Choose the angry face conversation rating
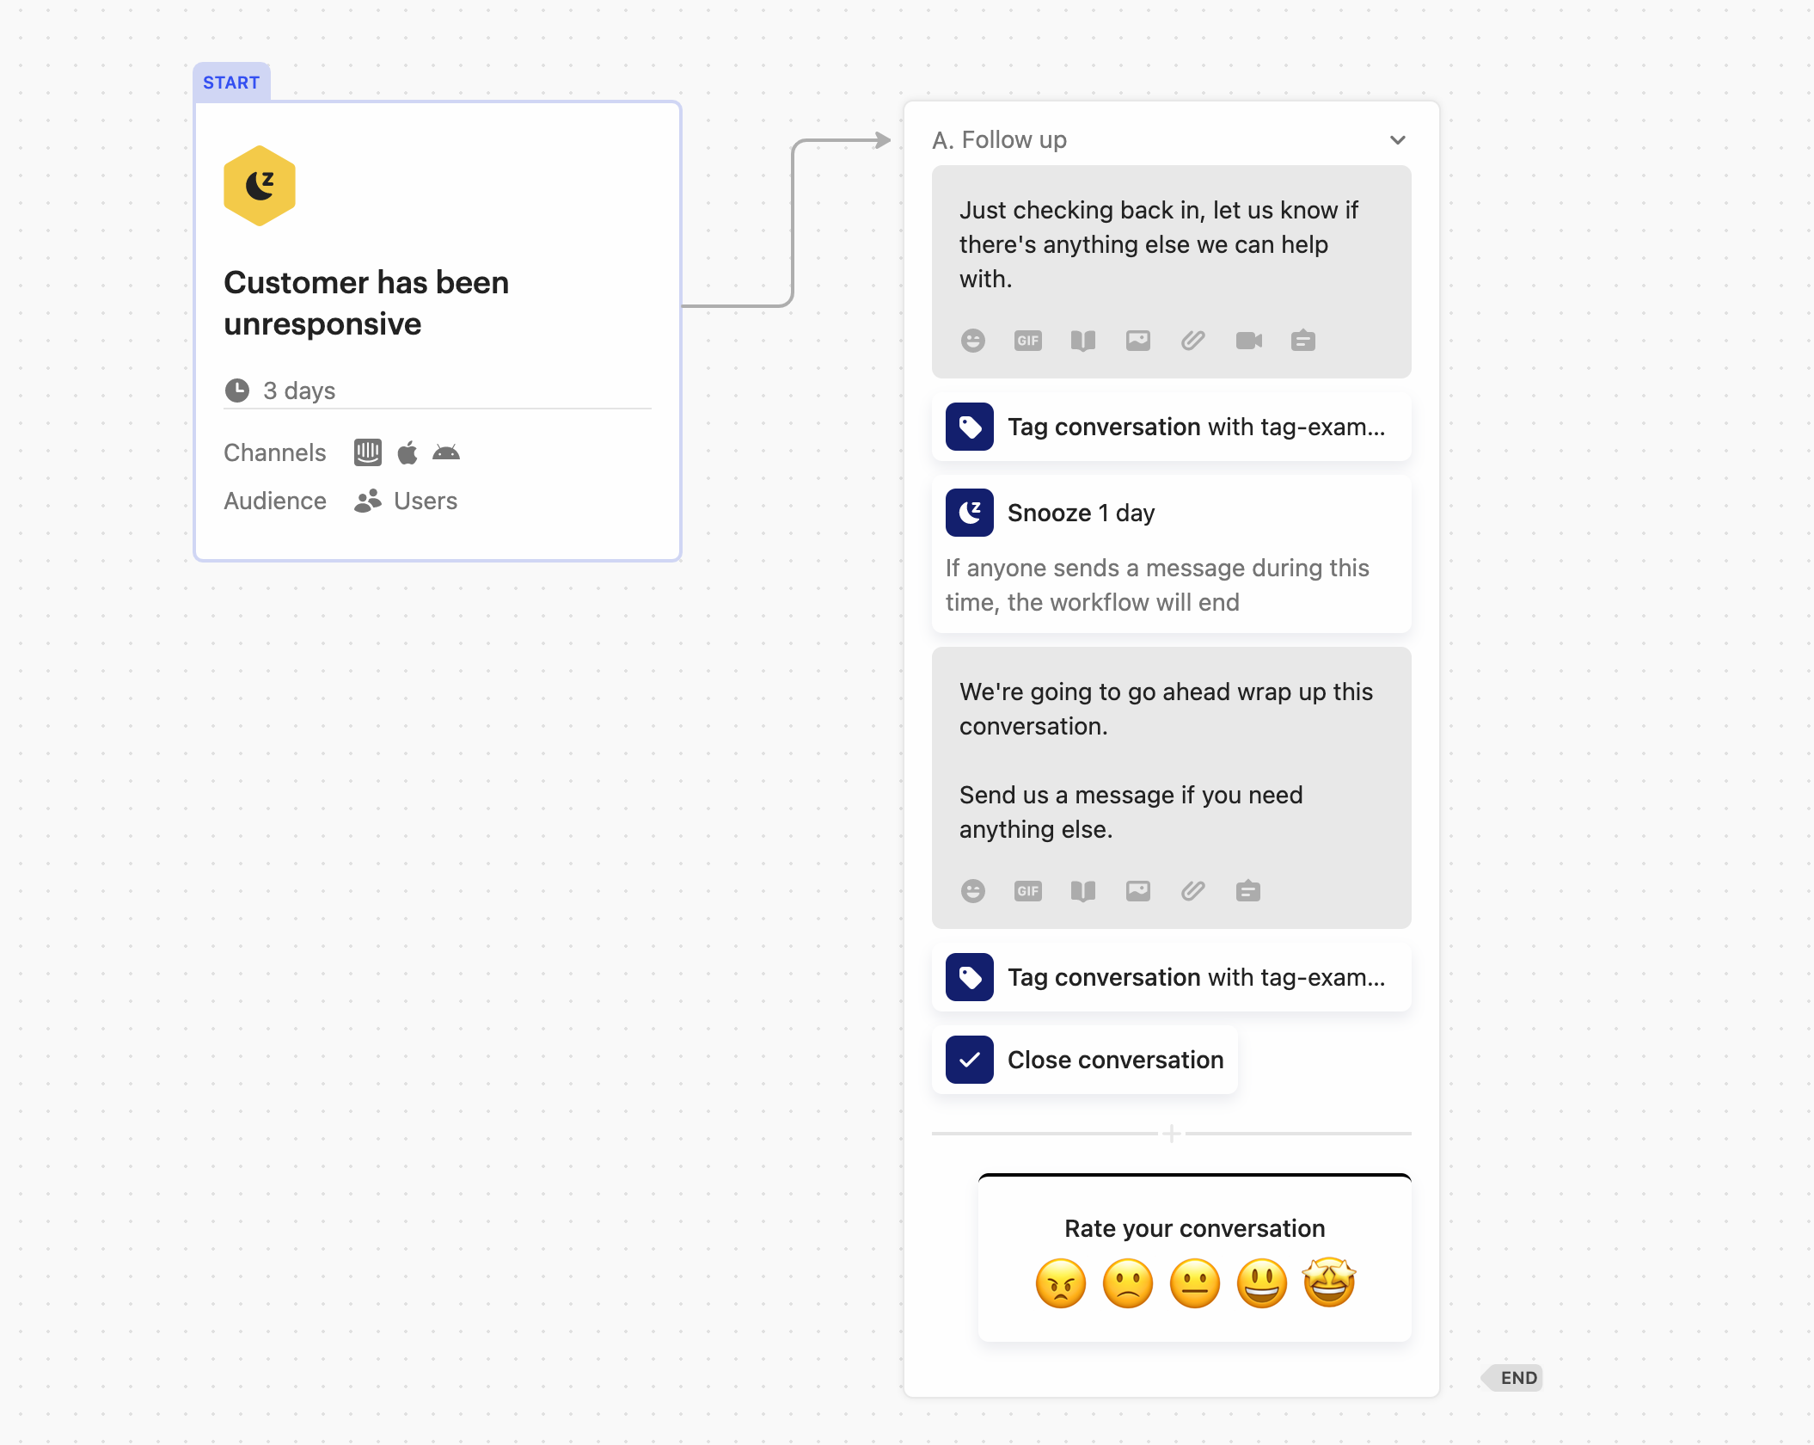This screenshot has height=1445, width=1814. coord(1060,1283)
